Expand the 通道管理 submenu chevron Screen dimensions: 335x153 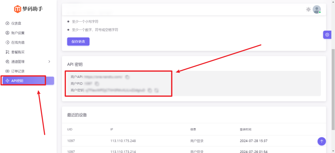[49, 62]
